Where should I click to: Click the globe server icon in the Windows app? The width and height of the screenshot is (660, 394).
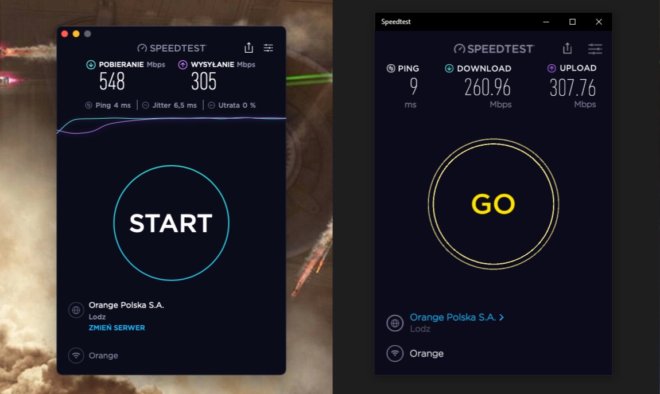point(395,323)
